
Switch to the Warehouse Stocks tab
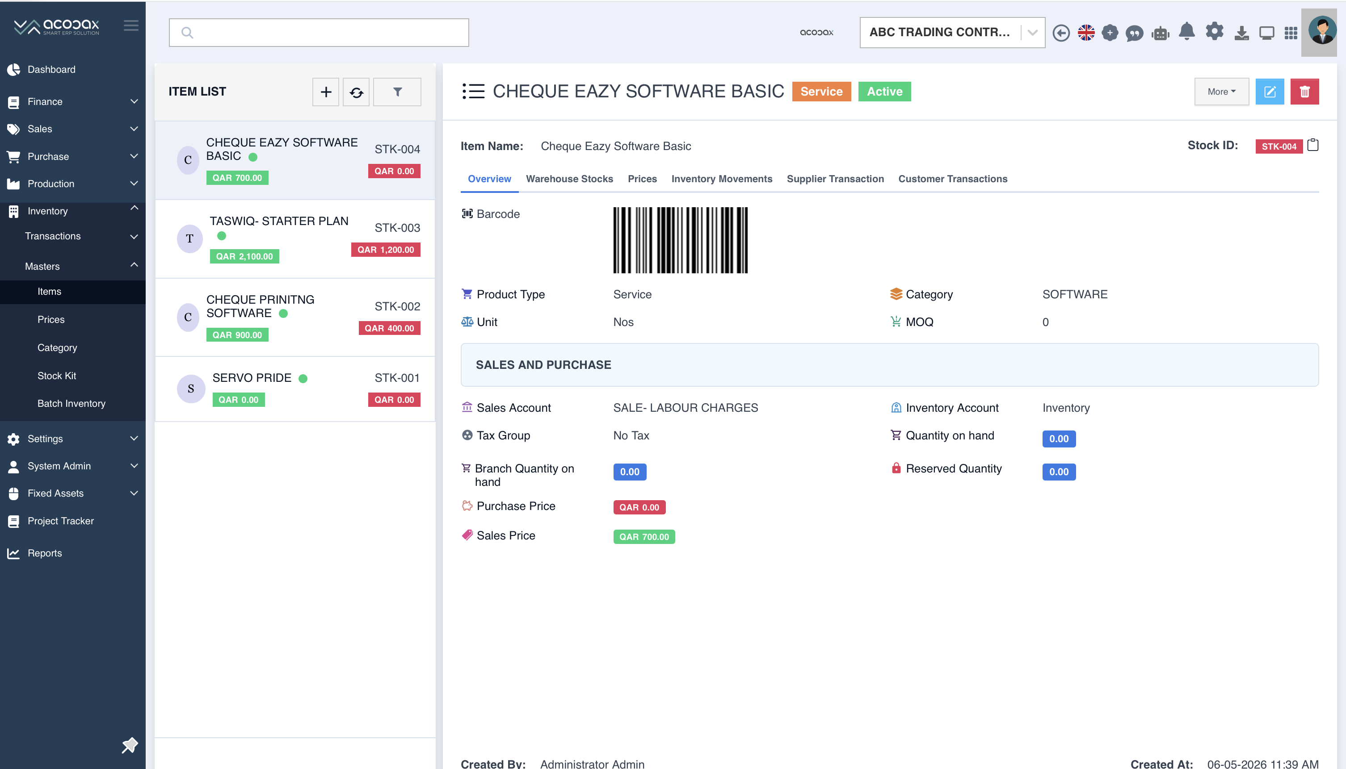[x=569, y=179]
